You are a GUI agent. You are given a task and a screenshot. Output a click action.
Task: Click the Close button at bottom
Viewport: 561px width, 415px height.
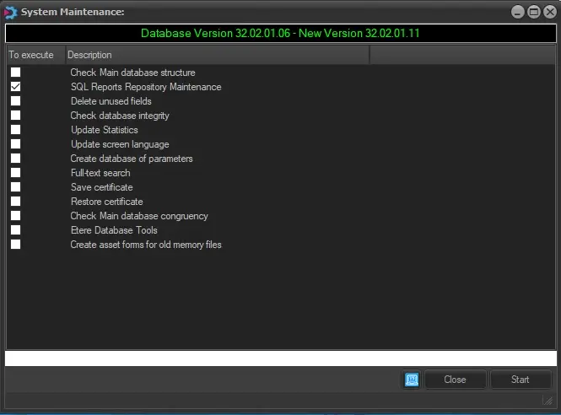455,380
